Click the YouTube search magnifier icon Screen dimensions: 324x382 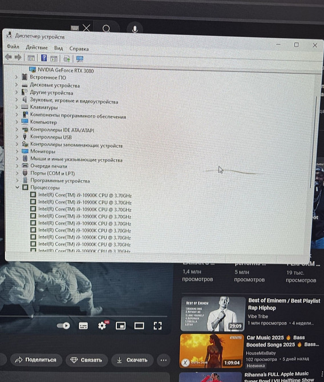click(106, 29)
